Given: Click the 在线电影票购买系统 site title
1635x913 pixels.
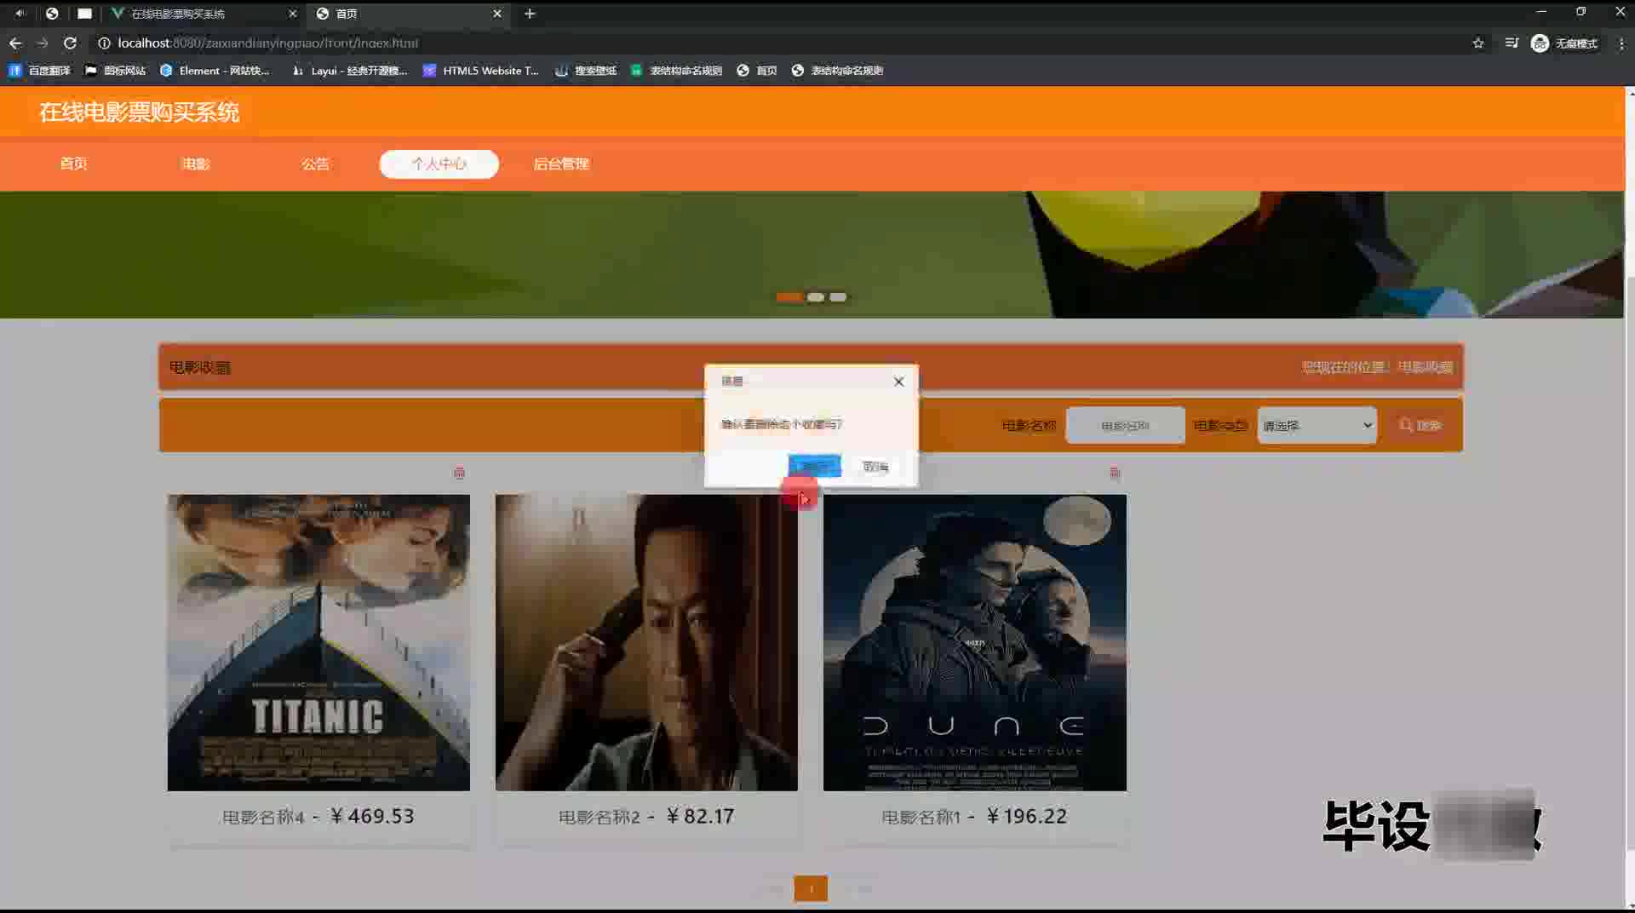Looking at the screenshot, I should point(140,112).
